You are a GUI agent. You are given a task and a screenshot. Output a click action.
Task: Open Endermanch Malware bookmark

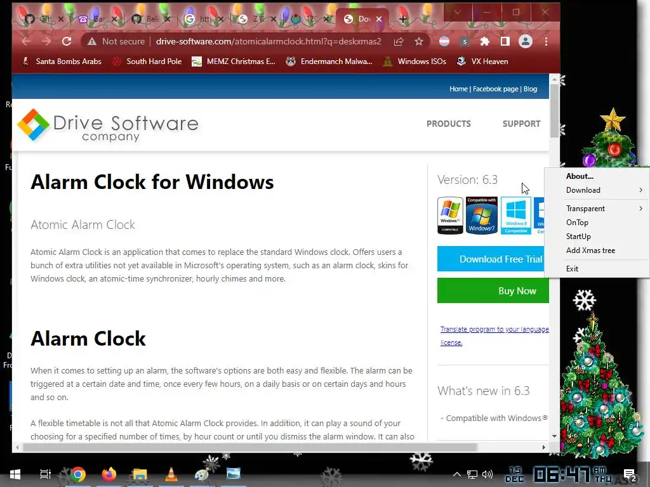(x=329, y=62)
